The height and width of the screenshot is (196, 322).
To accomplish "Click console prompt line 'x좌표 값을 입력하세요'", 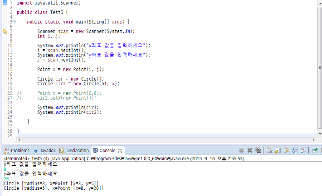I will 30,164.
